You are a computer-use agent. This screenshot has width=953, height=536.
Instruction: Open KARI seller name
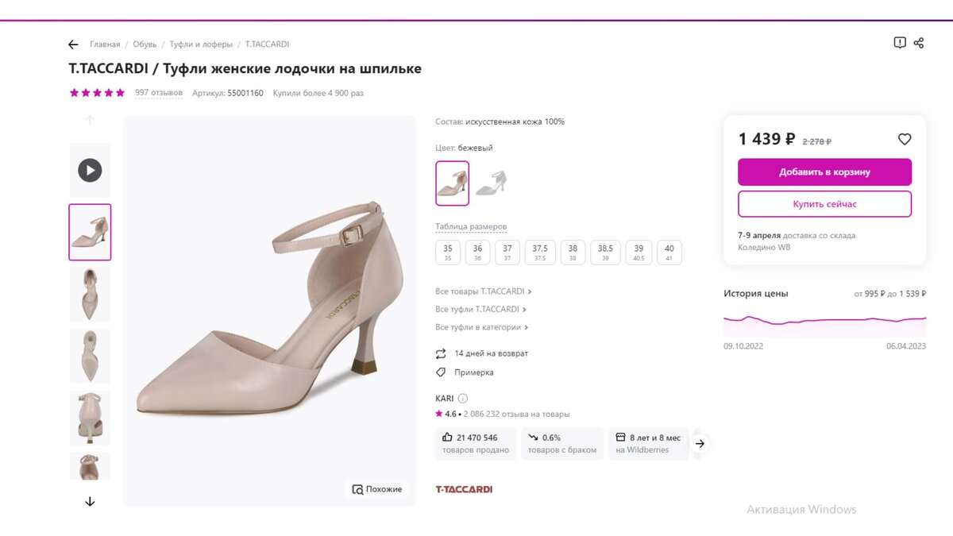[444, 399]
